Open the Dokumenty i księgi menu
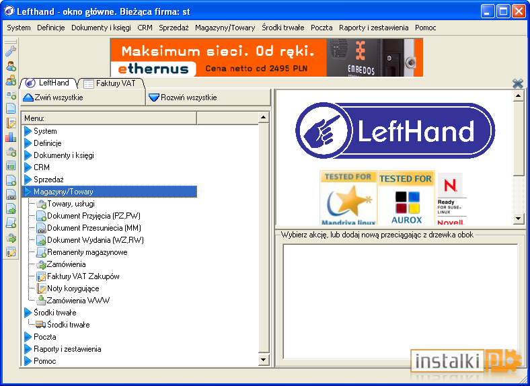 click(101, 28)
